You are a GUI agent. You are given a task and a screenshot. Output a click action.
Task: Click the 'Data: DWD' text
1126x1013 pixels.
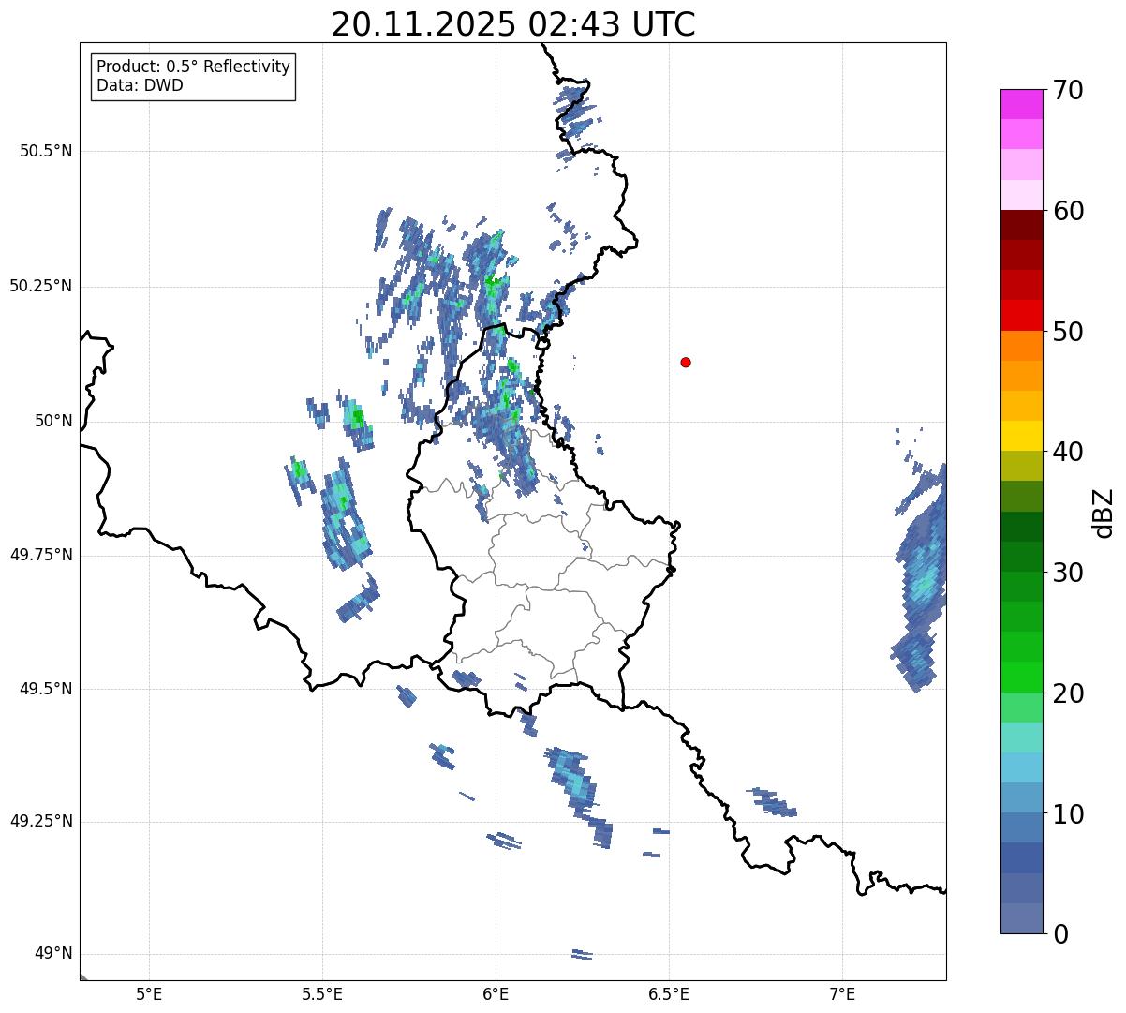tap(140, 85)
